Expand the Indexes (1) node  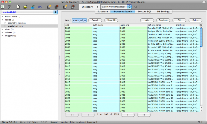pos(2,32)
